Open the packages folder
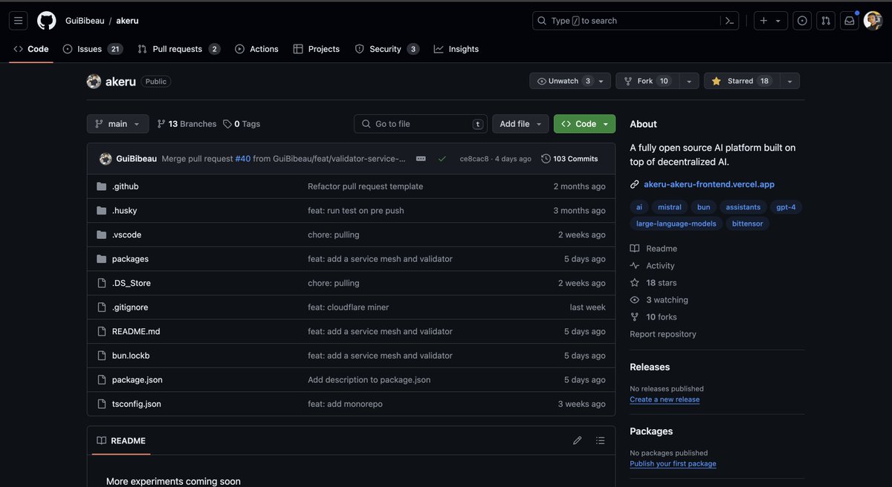Image resolution: width=892 pixels, height=487 pixels. (130, 259)
